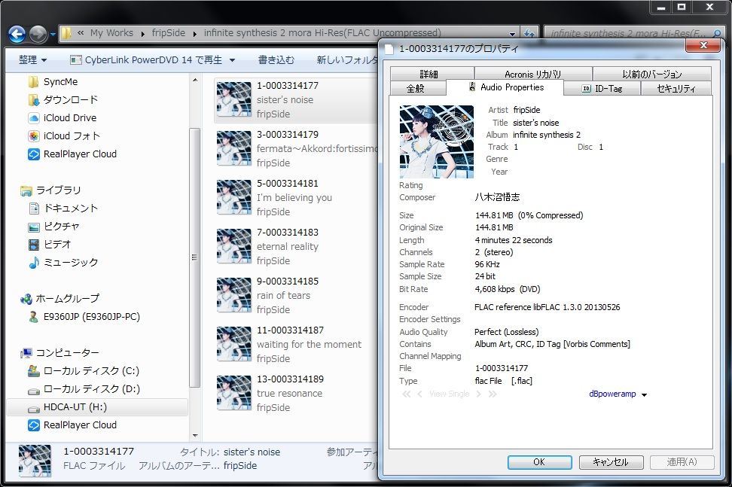Select file 5-0003314181 I'm believing you thumbnail
Image resolution: width=732 pixels, height=487 pixels.
[x=234, y=197]
